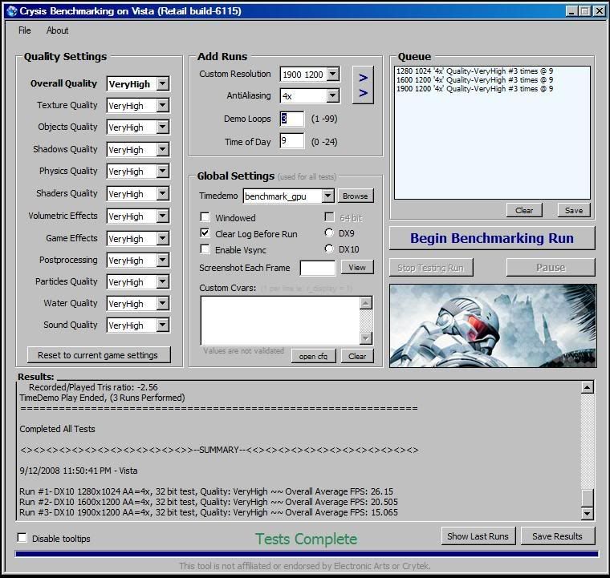Click the Demo Loops input field
Viewport: 610px width, 578px height.
pyautogui.click(x=292, y=119)
